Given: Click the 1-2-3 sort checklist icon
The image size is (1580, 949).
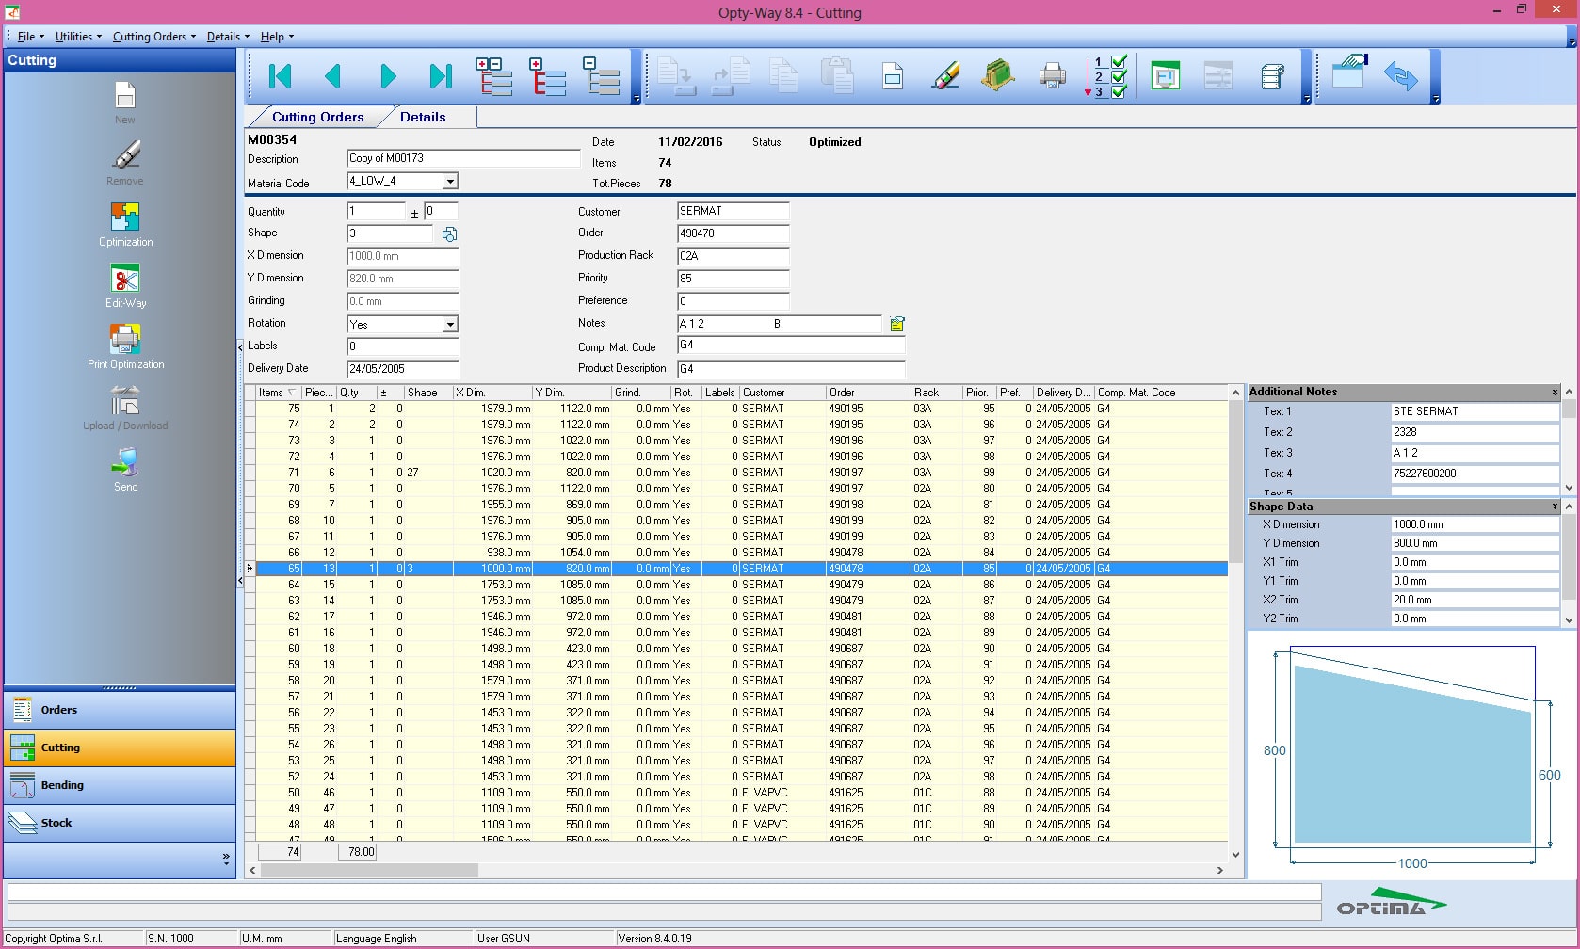Looking at the screenshot, I should coord(1105,76).
